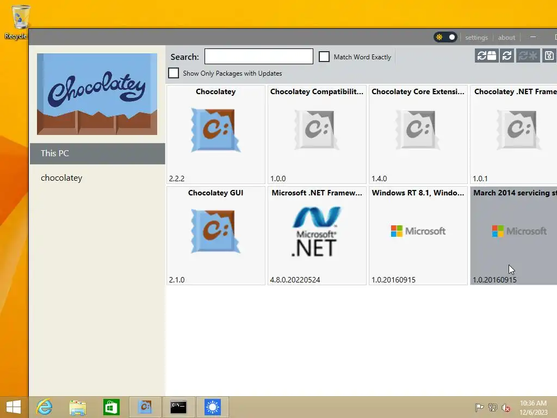Screen dimensions: 557x418
Task: Minimize the Chocolatey GUI window
Action: point(533,37)
